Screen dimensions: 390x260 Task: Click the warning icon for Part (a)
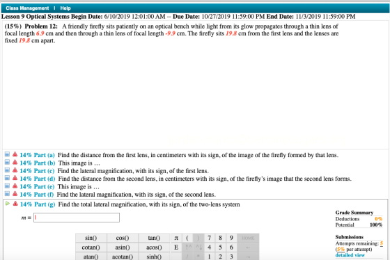15,154
